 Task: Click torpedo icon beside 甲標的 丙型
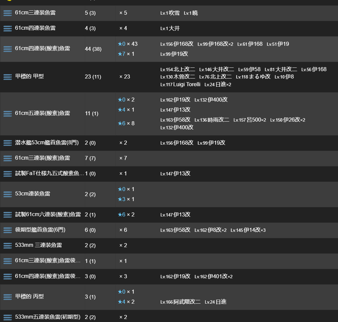tap(8, 297)
